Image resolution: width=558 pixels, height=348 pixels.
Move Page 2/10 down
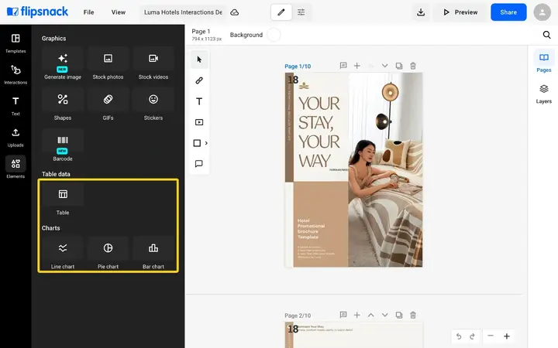pyautogui.click(x=384, y=315)
